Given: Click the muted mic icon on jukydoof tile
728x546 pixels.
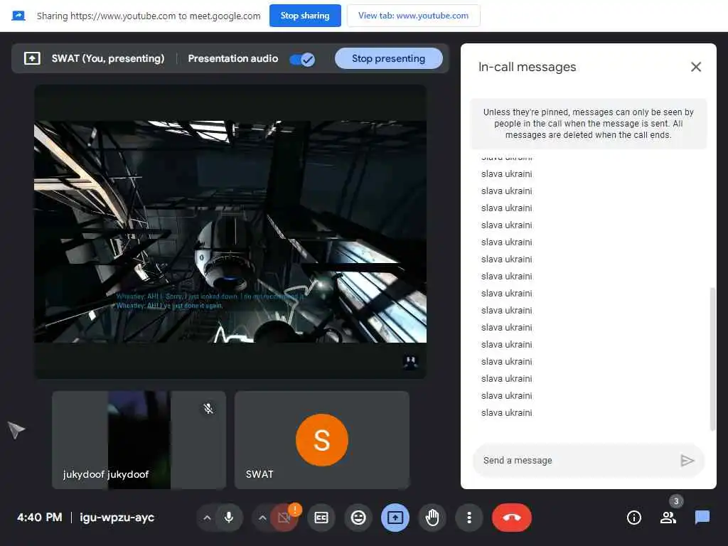Looking at the screenshot, I should coord(208,409).
